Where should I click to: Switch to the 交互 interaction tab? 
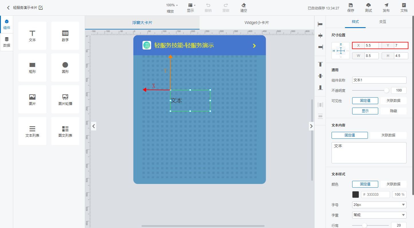pyautogui.click(x=383, y=22)
